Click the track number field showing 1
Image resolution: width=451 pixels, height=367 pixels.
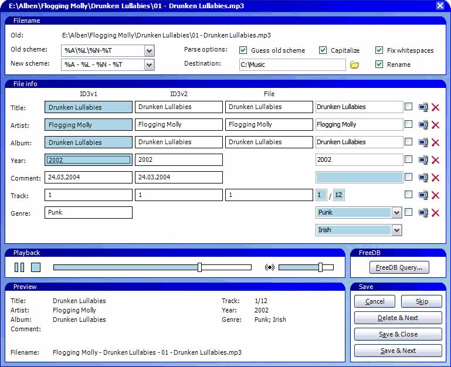point(321,195)
